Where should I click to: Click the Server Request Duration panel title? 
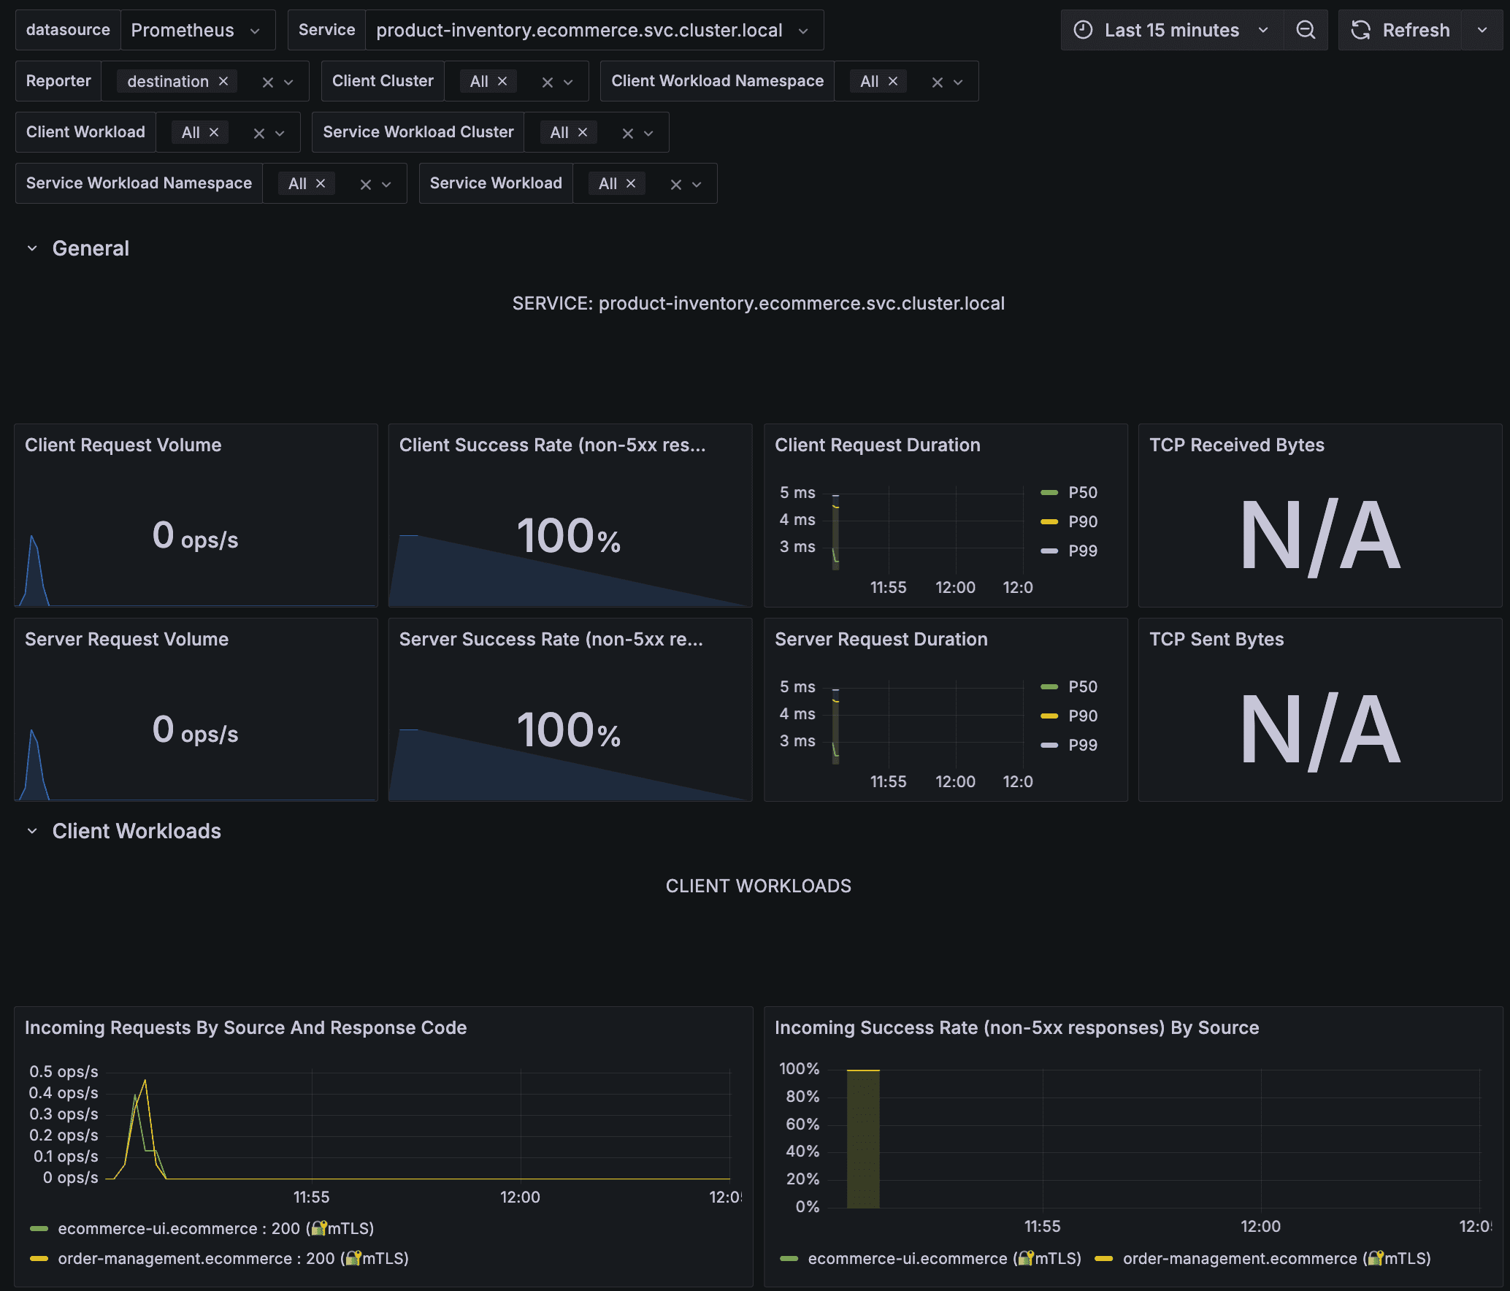click(881, 639)
